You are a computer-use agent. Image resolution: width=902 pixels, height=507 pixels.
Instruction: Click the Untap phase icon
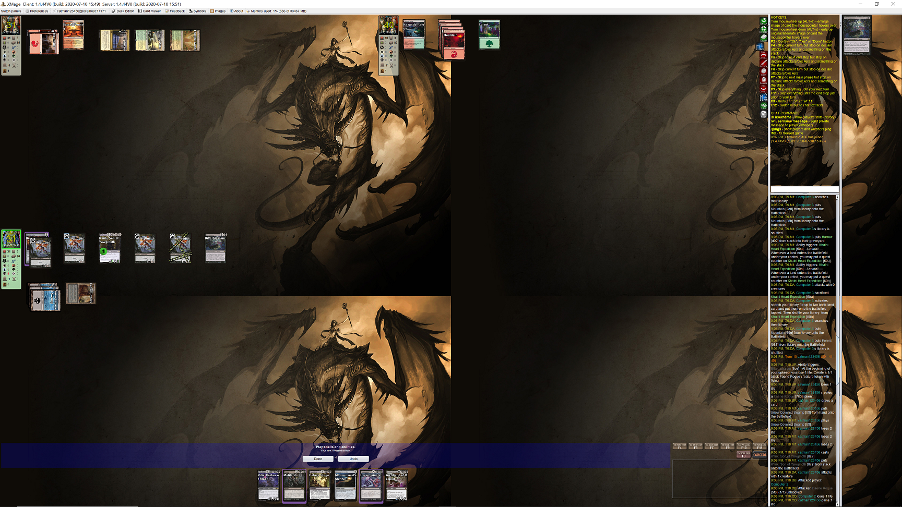tap(764, 21)
